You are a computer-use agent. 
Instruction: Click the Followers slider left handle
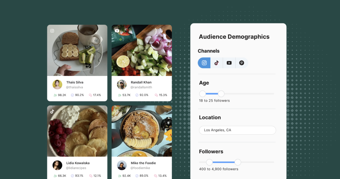(209, 162)
